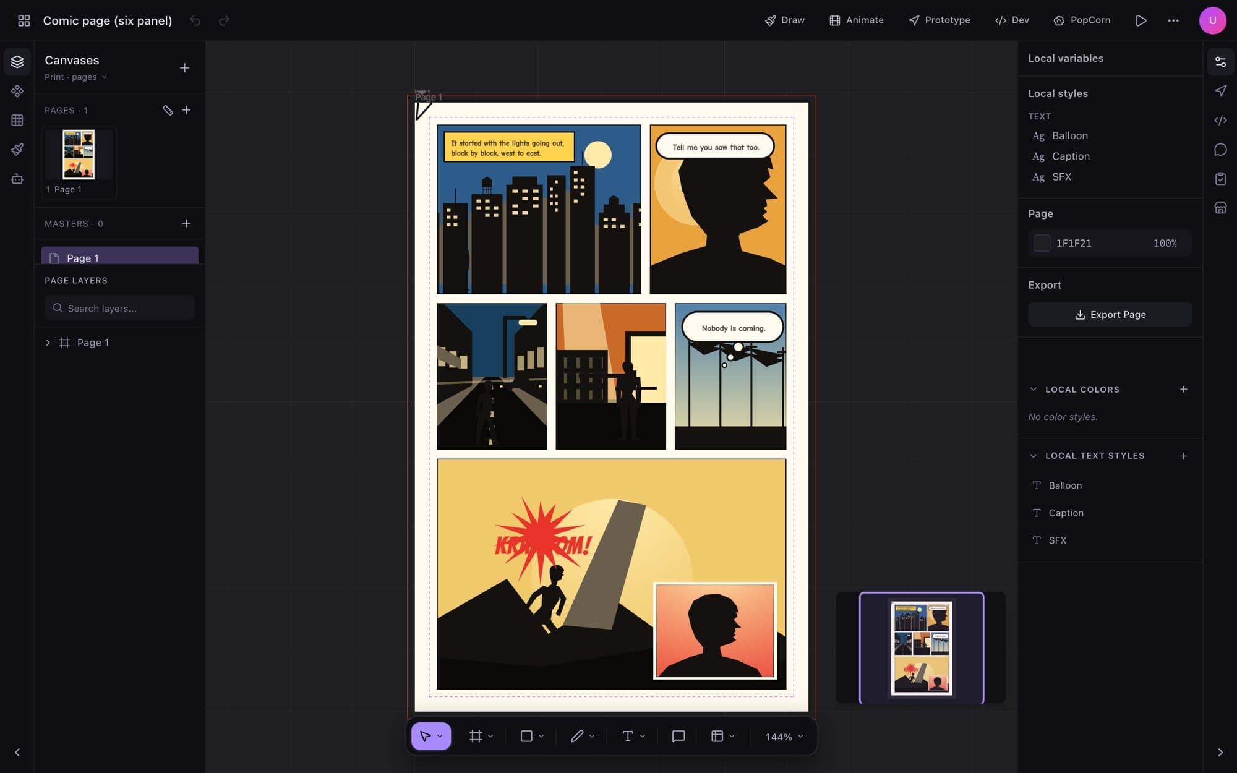
Task: Open the components icon in left sidebar
Action: tap(17, 91)
